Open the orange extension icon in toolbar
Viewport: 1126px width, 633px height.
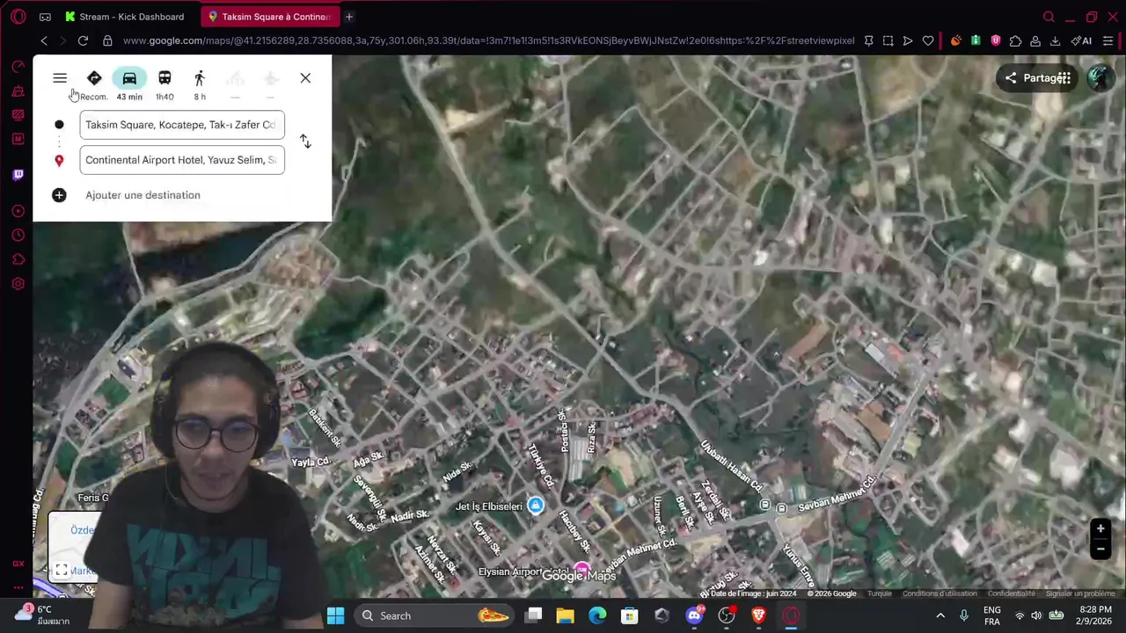pos(956,40)
